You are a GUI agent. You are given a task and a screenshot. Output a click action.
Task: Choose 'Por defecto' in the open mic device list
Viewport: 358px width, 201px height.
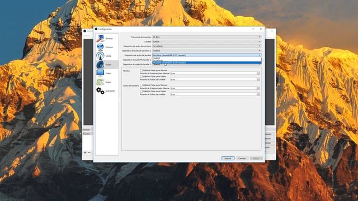click(206, 60)
